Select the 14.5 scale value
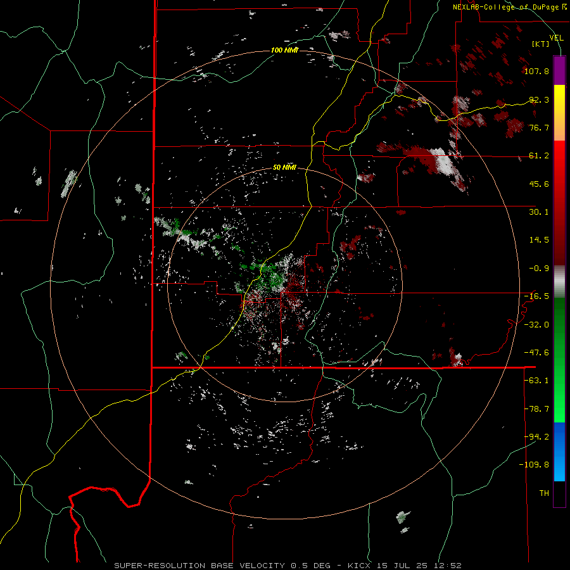Screen dimensions: 570x570 tap(539, 240)
